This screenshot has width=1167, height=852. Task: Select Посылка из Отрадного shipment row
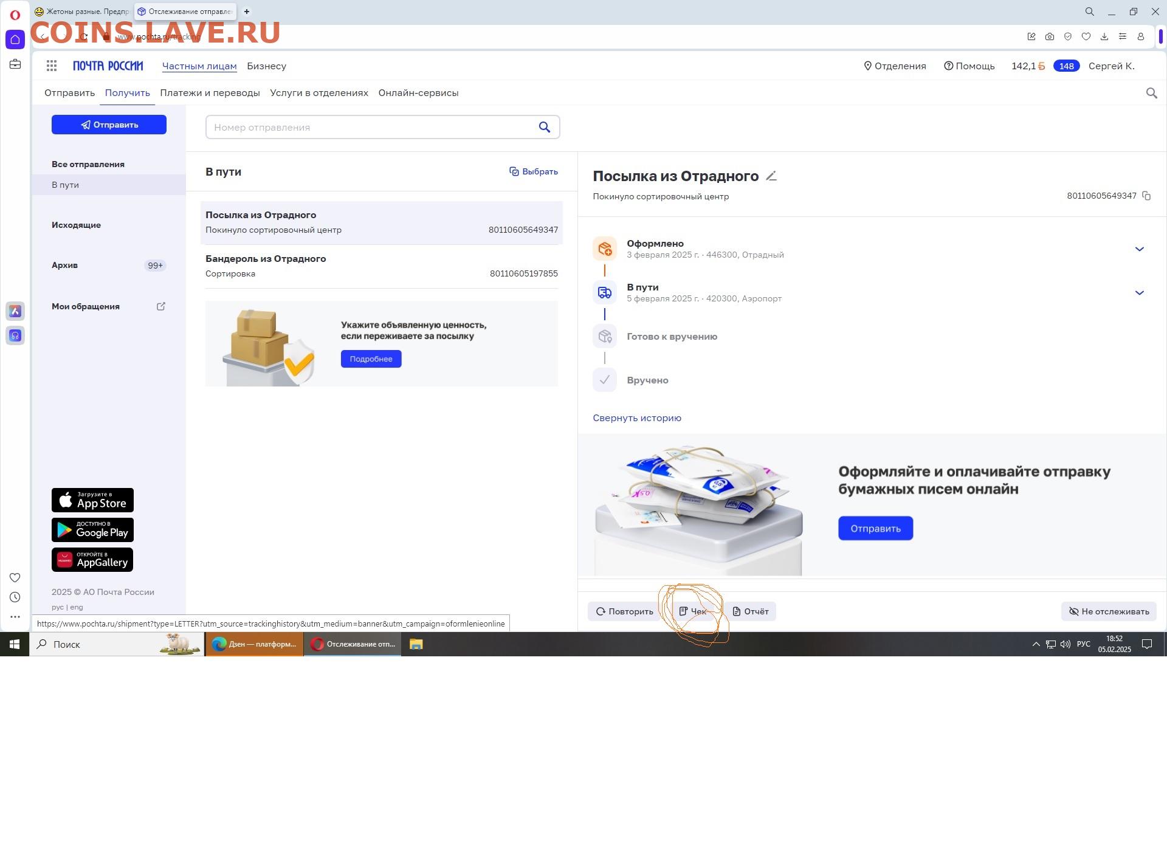382,222
